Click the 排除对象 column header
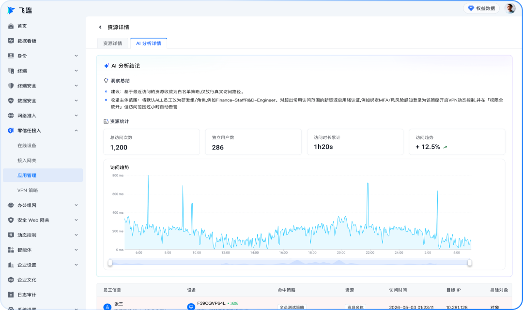The width and height of the screenshot is (523, 310). click(x=499, y=290)
